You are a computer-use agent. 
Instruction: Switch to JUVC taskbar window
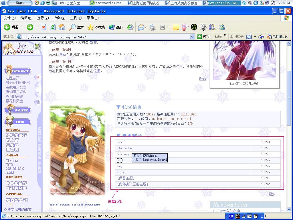click(70, 3)
